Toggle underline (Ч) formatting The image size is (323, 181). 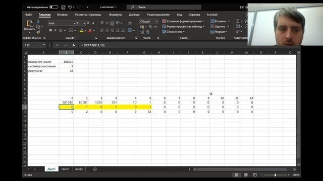(x=61, y=30)
